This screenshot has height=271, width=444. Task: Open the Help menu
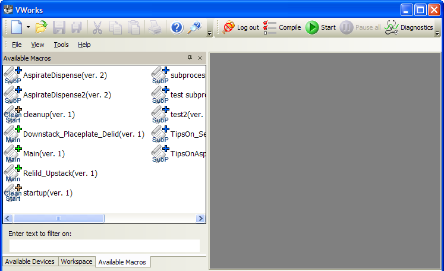click(x=84, y=45)
